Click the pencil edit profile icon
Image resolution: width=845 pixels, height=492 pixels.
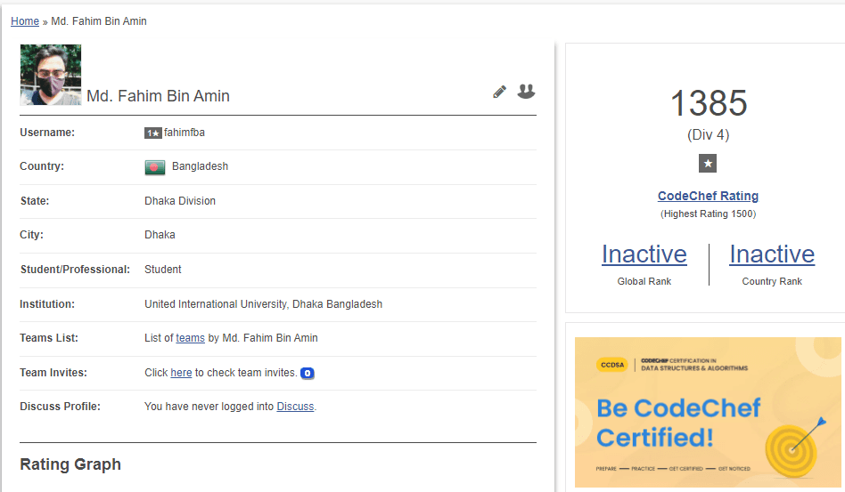click(x=499, y=92)
